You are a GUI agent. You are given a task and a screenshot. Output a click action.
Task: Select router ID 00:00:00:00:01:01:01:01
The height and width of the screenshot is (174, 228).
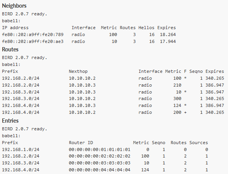click(x=99, y=149)
